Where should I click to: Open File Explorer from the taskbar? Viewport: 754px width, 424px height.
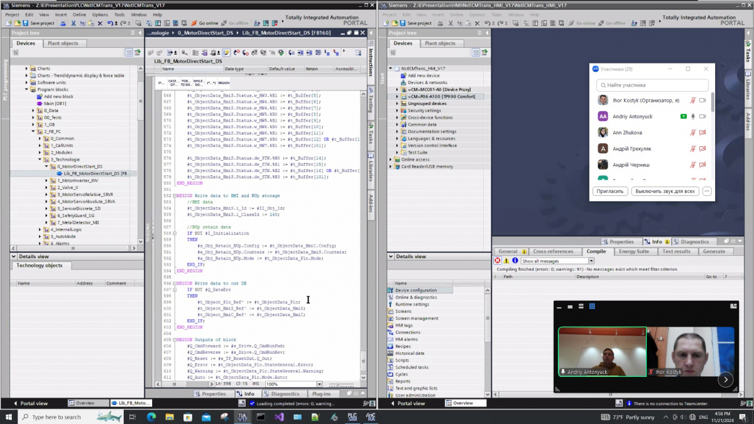[x=170, y=416]
